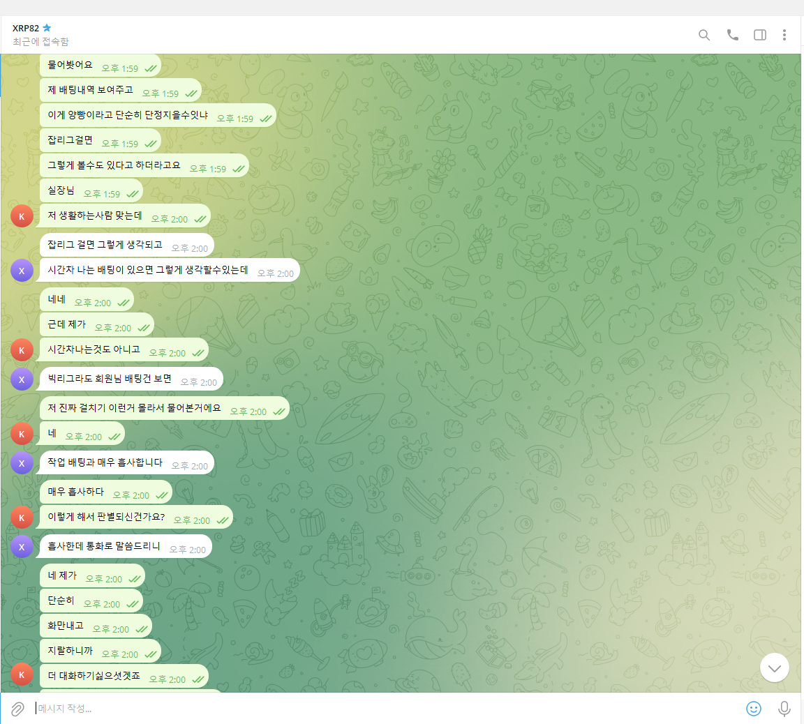Image resolution: width=804 pixels, height=724 pixels.
Task: Click the message '더 대화하기싫으셧겟죠'
Action: tap(94, 676)
